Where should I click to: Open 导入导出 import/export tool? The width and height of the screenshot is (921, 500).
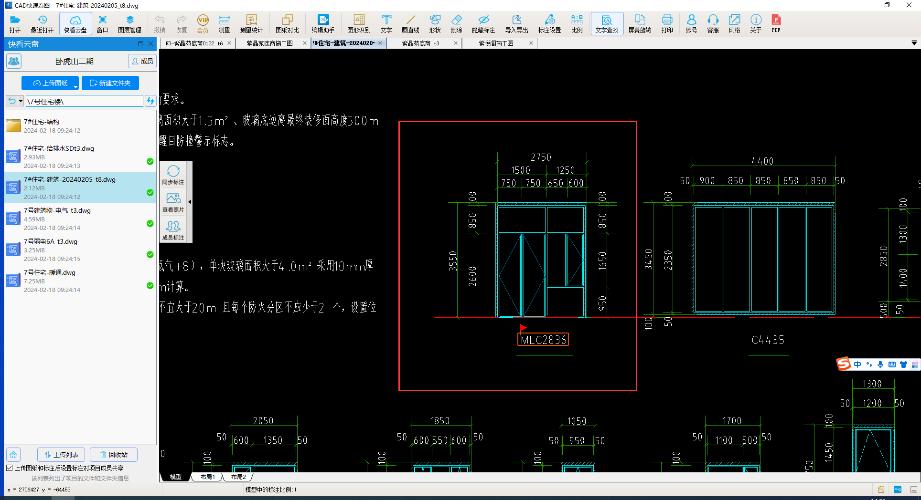[x=516, y=24]
